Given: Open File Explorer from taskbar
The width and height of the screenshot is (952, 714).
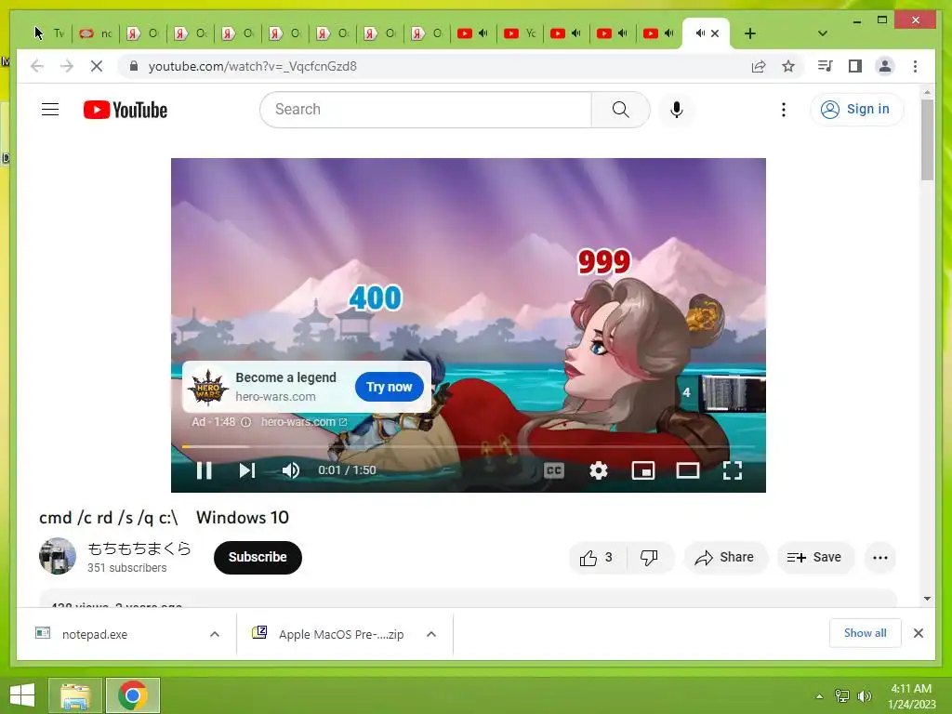Looking at the screenshot, I should [74, 695].
